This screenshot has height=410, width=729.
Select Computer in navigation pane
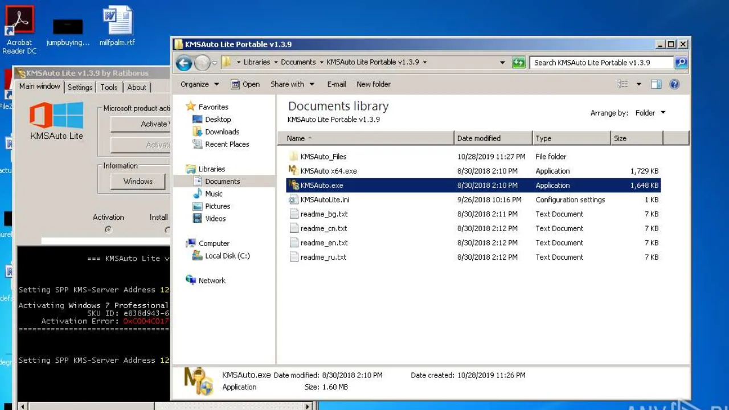[x=214, y=244]
